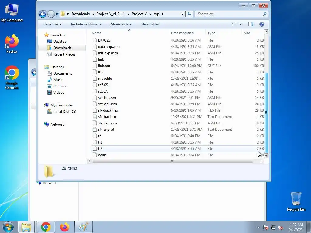Image resolution: width=311 pixels, height=233 pixels.
Task: Select the file rp5c77
Action: click(x=103, y=91)
